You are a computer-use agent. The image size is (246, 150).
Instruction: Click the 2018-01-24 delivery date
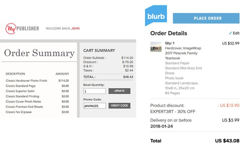pyautogui.click(x=161, y=126)
